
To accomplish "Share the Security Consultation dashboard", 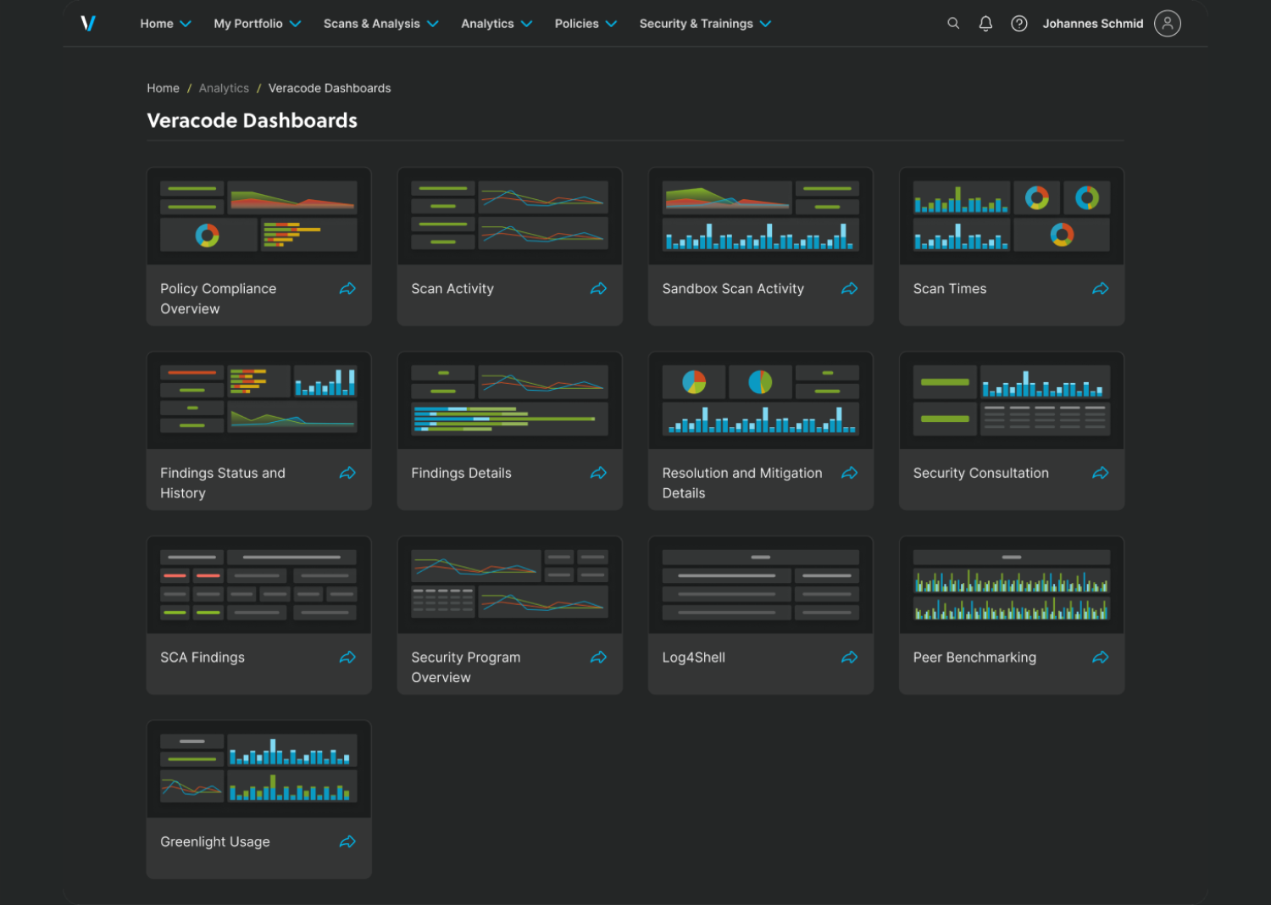I will 1100,473.
